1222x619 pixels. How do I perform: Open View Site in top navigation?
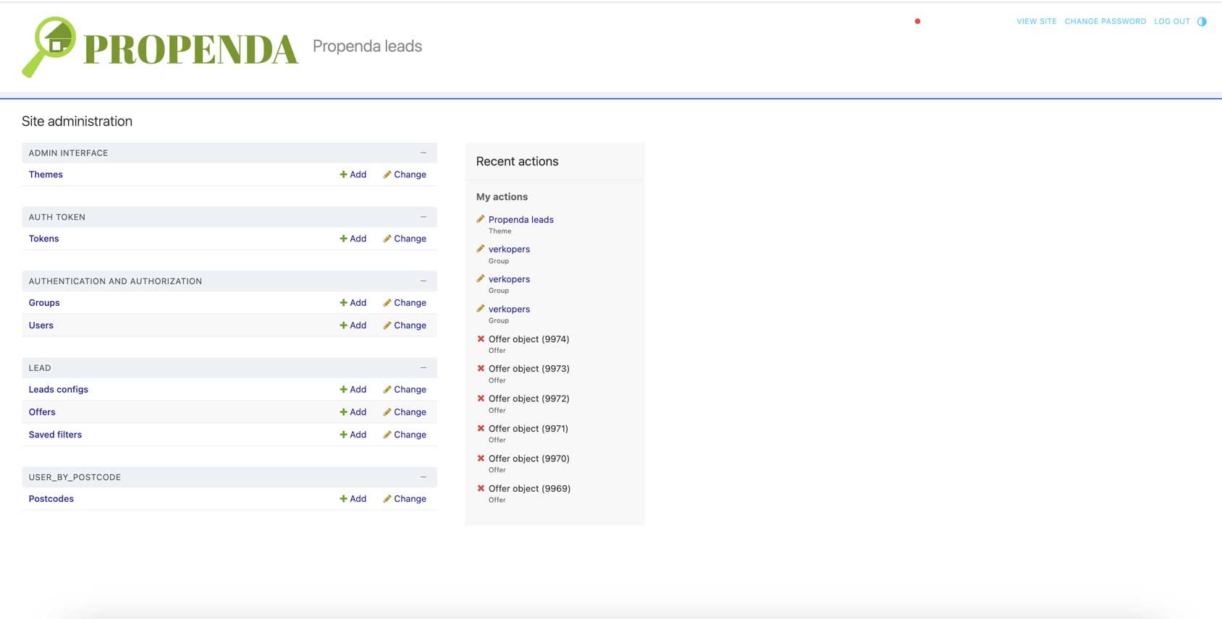(x=1036, y=22)
